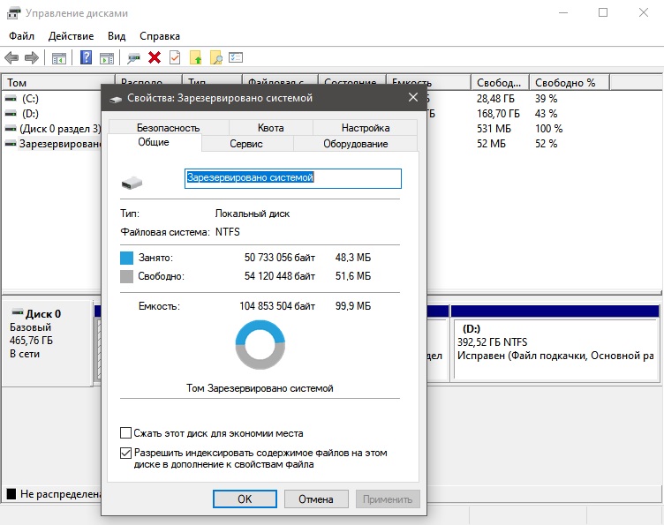Open the Действие menu
This screenshot has width=664, height=525.
71,36
